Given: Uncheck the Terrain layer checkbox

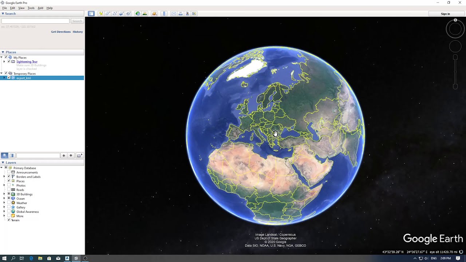Looking at the screenshot, I should coord(9,220).
